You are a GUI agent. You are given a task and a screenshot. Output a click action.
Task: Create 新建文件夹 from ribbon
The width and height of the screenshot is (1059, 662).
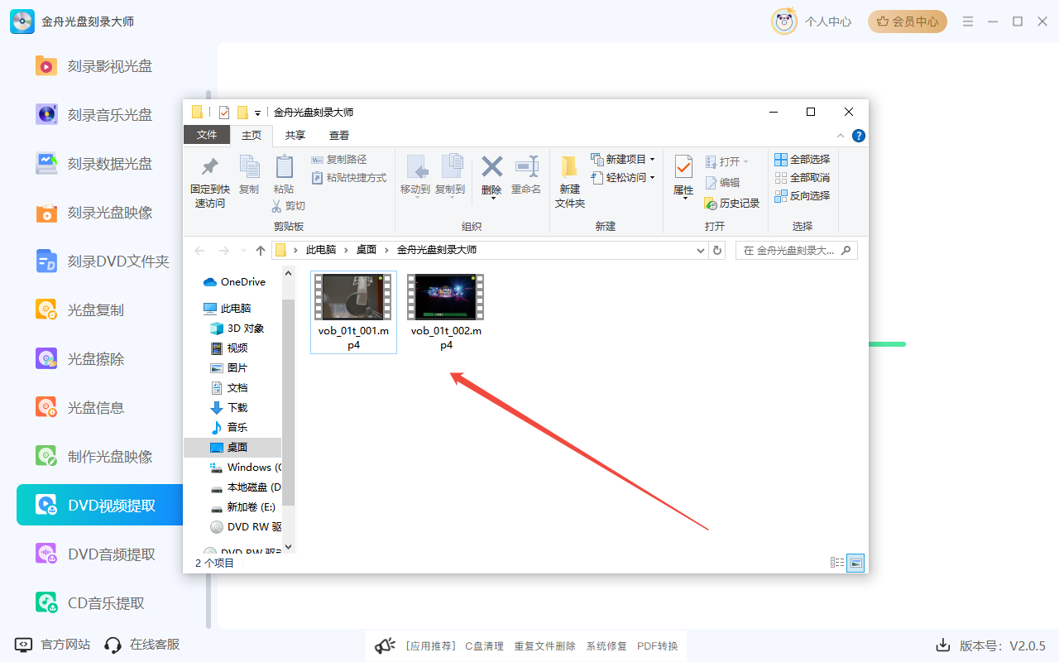point(570,182)
